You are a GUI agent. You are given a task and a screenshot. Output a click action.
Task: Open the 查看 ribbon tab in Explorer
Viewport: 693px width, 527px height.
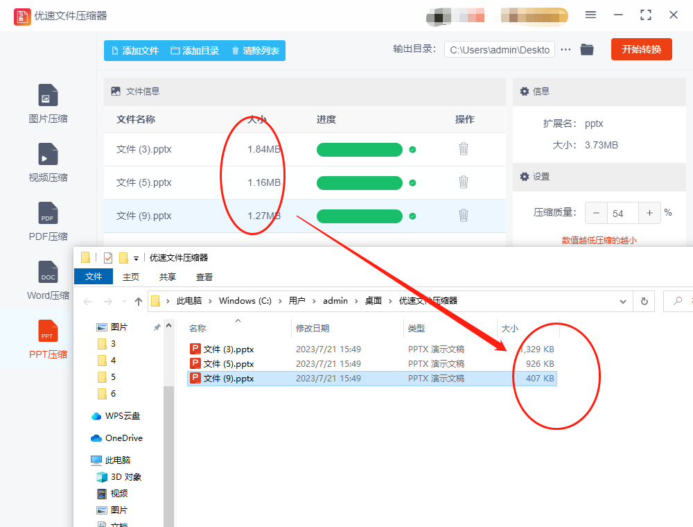(204, 277)
